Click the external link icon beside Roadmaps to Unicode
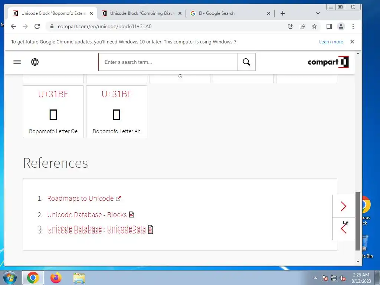This screenshot has height=285, width=380. (x=118, y=199)
